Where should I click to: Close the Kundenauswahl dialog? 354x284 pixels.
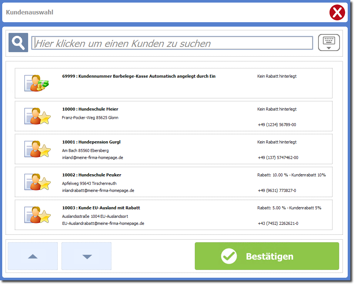click(x=337, y=13)
